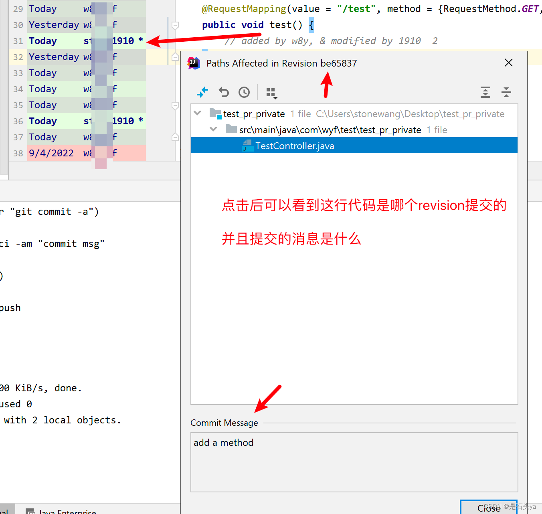Screen dimensions: 542x514
Task: Click inside the Commit Message text area
Action: pos(353,461)
